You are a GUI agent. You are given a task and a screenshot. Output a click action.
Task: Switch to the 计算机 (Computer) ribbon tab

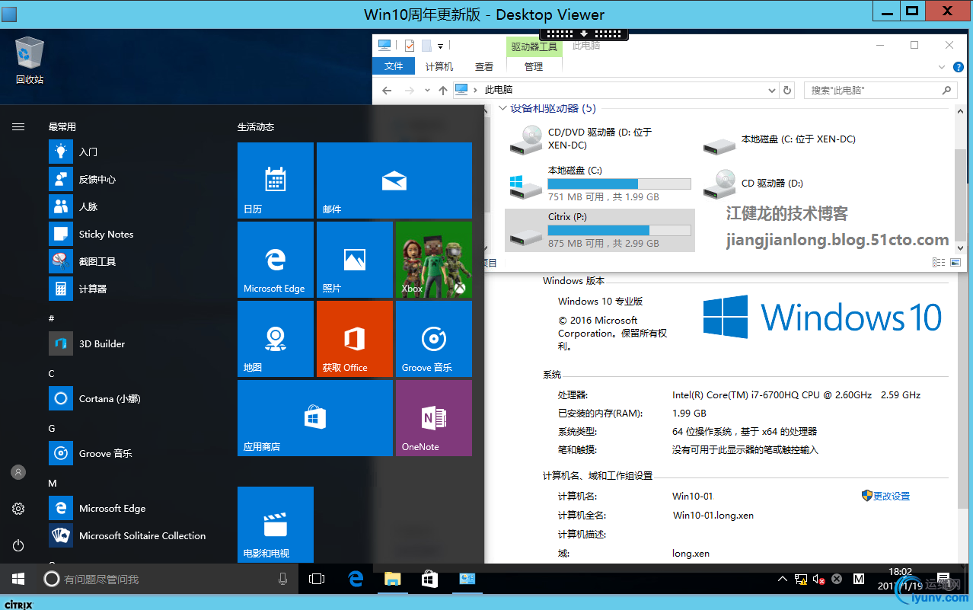pos(439,66)
